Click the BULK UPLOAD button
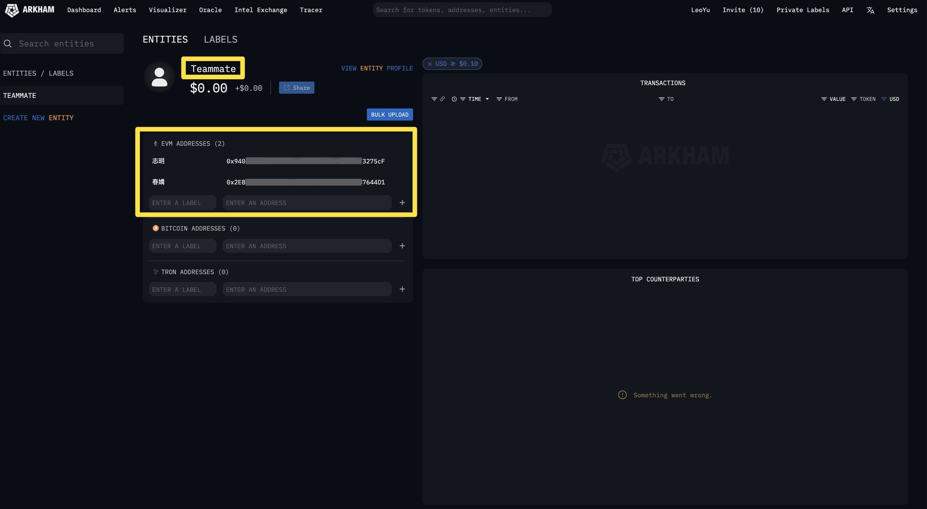 [x=390, y=114]
